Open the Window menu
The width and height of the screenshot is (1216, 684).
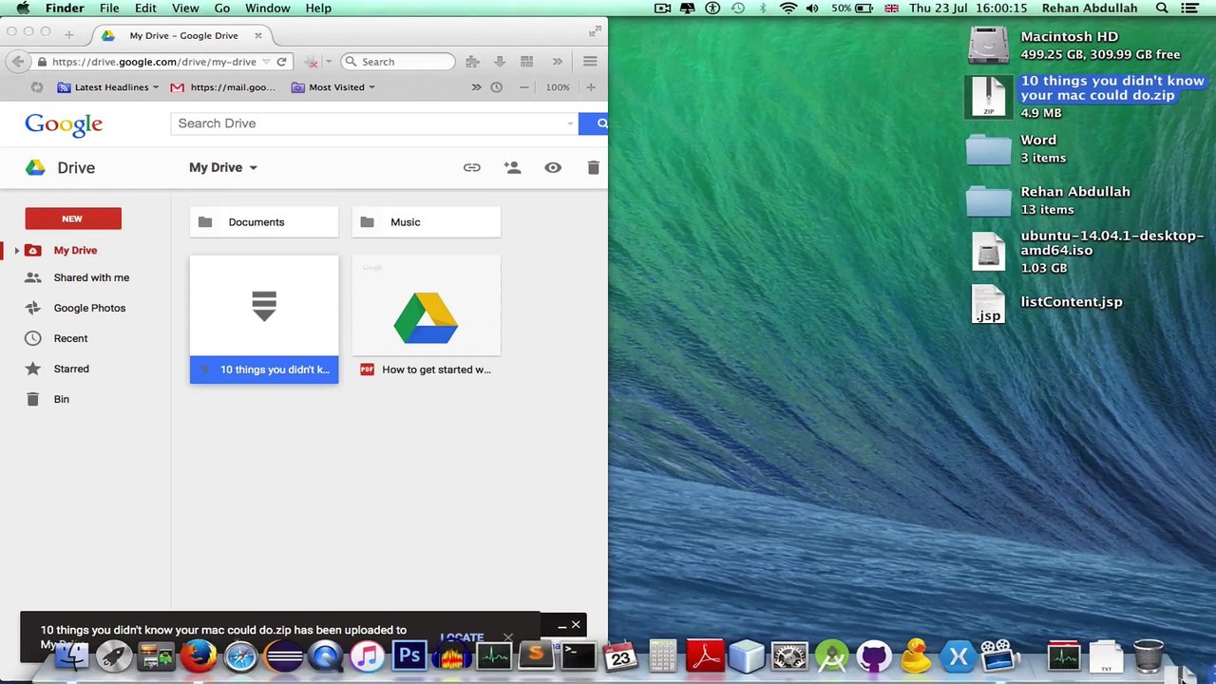coord(268,8)
